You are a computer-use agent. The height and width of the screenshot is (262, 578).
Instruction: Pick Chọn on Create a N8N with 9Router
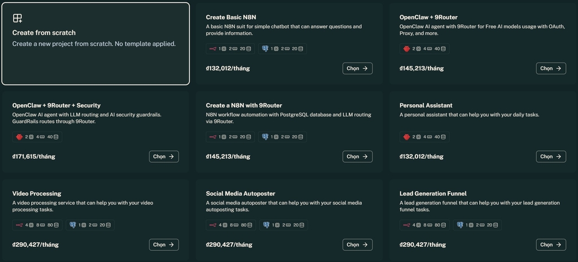357,157
